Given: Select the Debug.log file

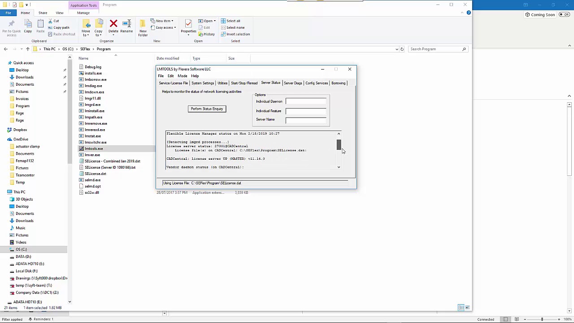Looking at the screenshot, I should click(93, 67).
